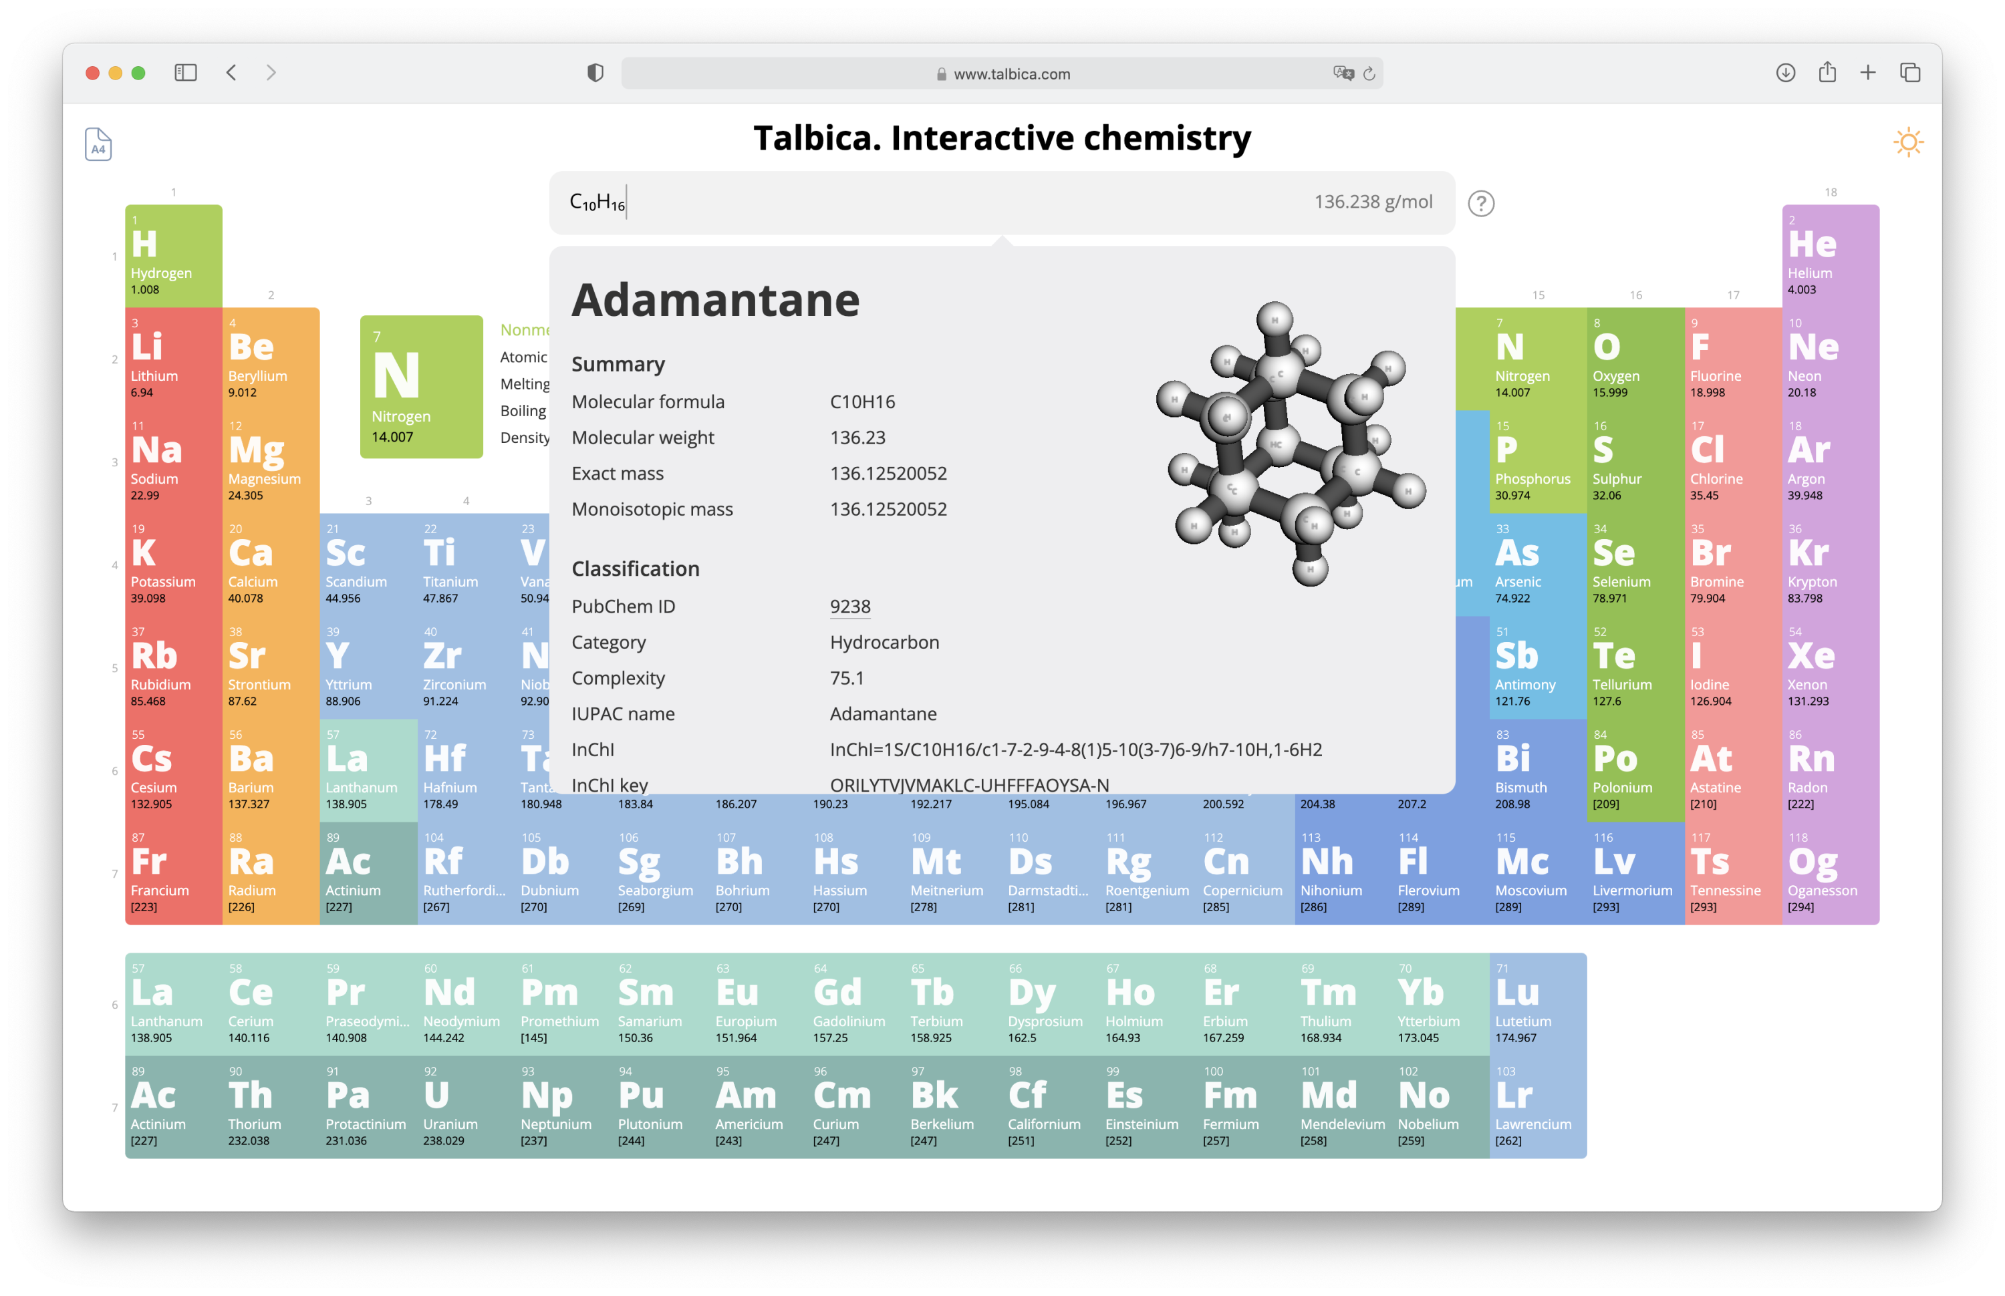The image size is (2005, 1296).
Task: Select the Bromine element tile
Action: point(1732,564)
